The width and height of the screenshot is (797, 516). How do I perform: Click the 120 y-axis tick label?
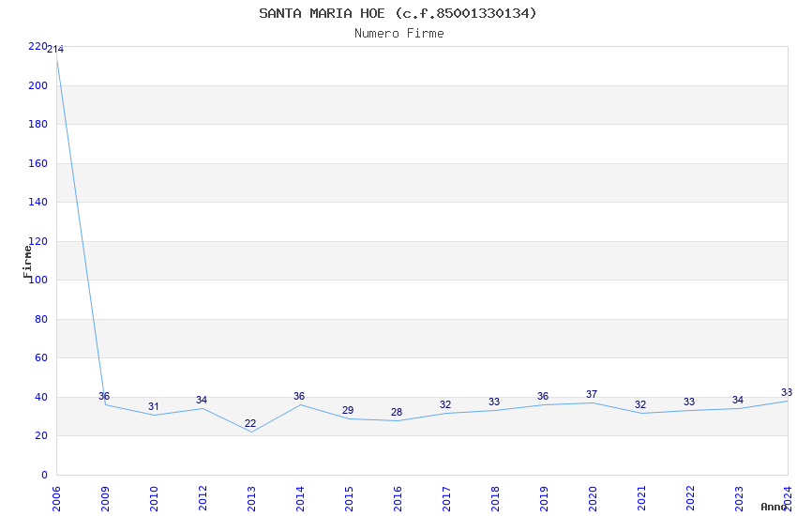coord(38,241)
